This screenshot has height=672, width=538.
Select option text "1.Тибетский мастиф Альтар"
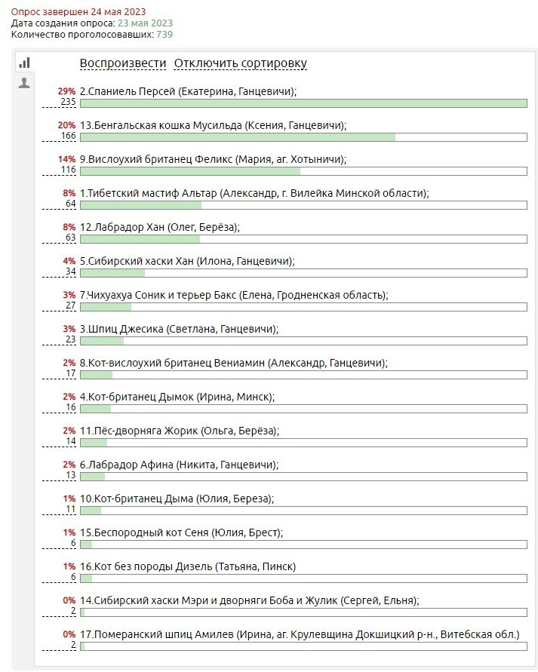point(149,193)
